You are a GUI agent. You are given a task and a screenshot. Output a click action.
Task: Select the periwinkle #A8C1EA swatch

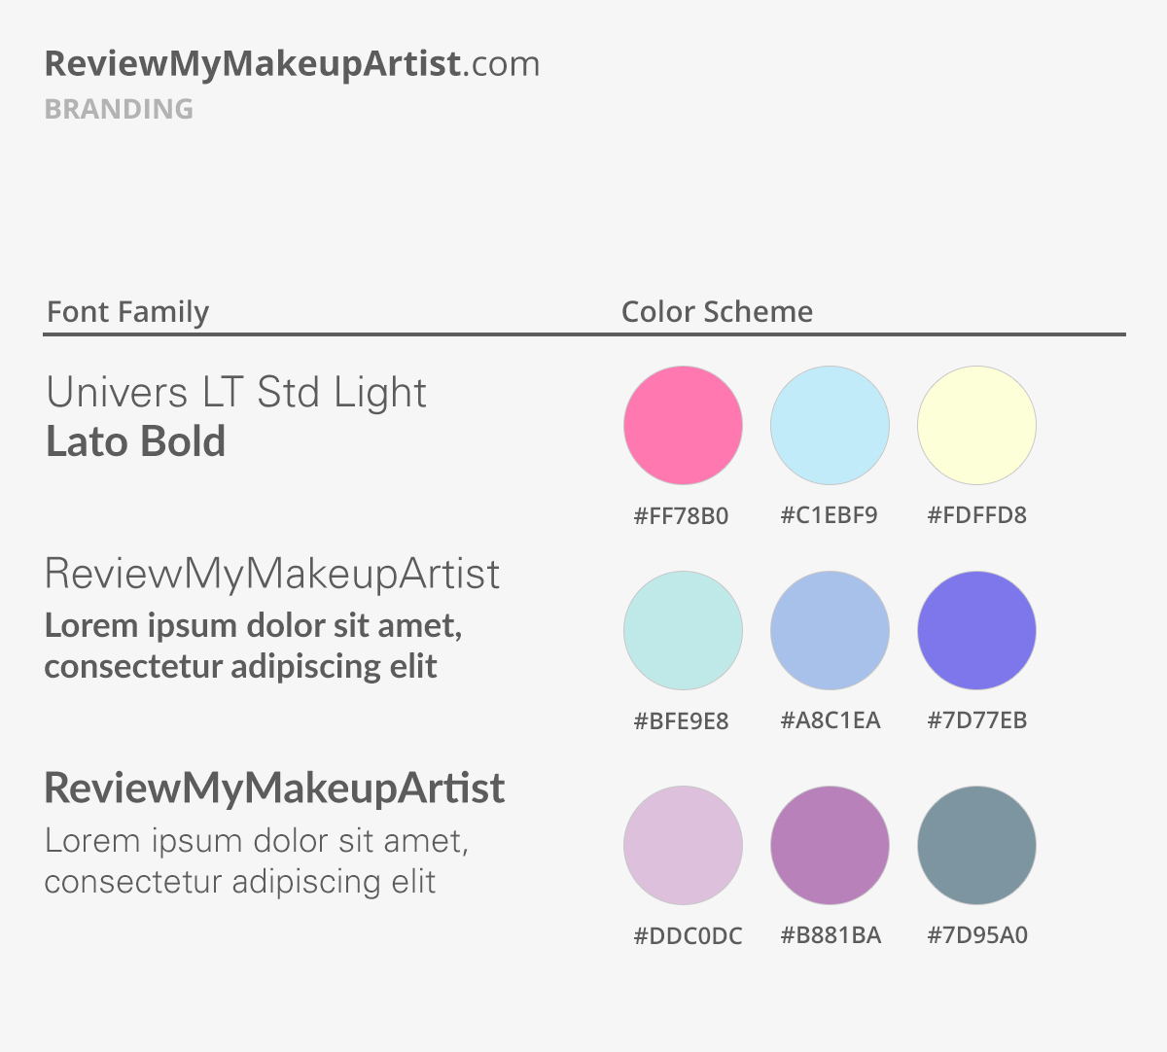(830, 630)
